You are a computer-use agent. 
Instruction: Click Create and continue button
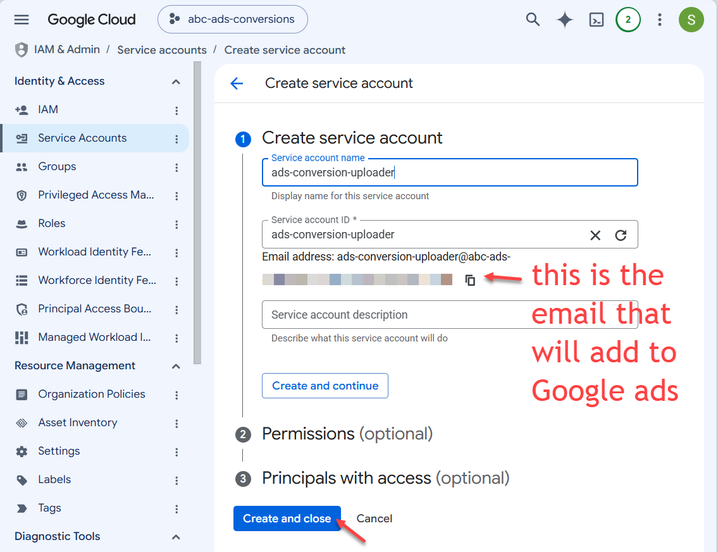pos(325,386)
